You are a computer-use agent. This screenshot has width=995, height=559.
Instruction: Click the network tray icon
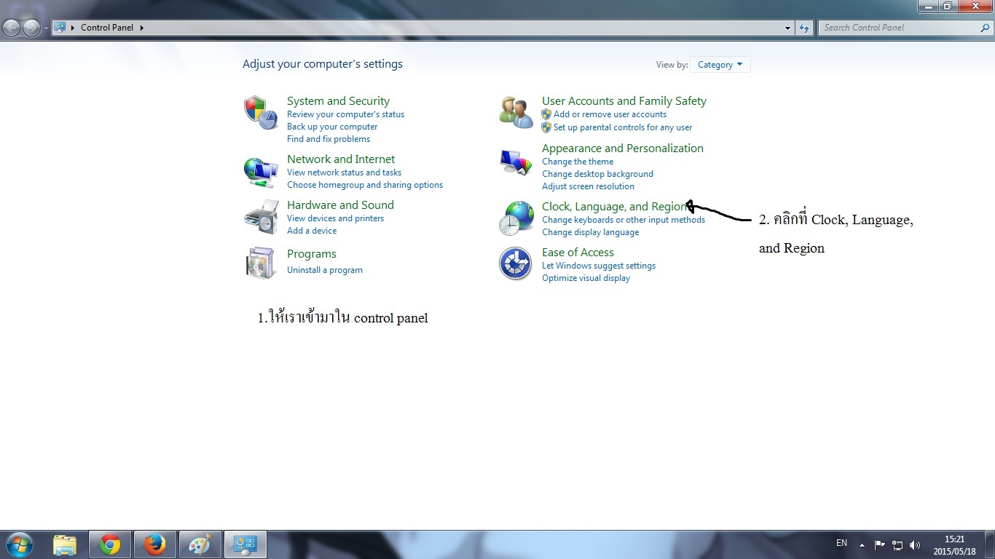pyautogui.click(x=897, y=544)
